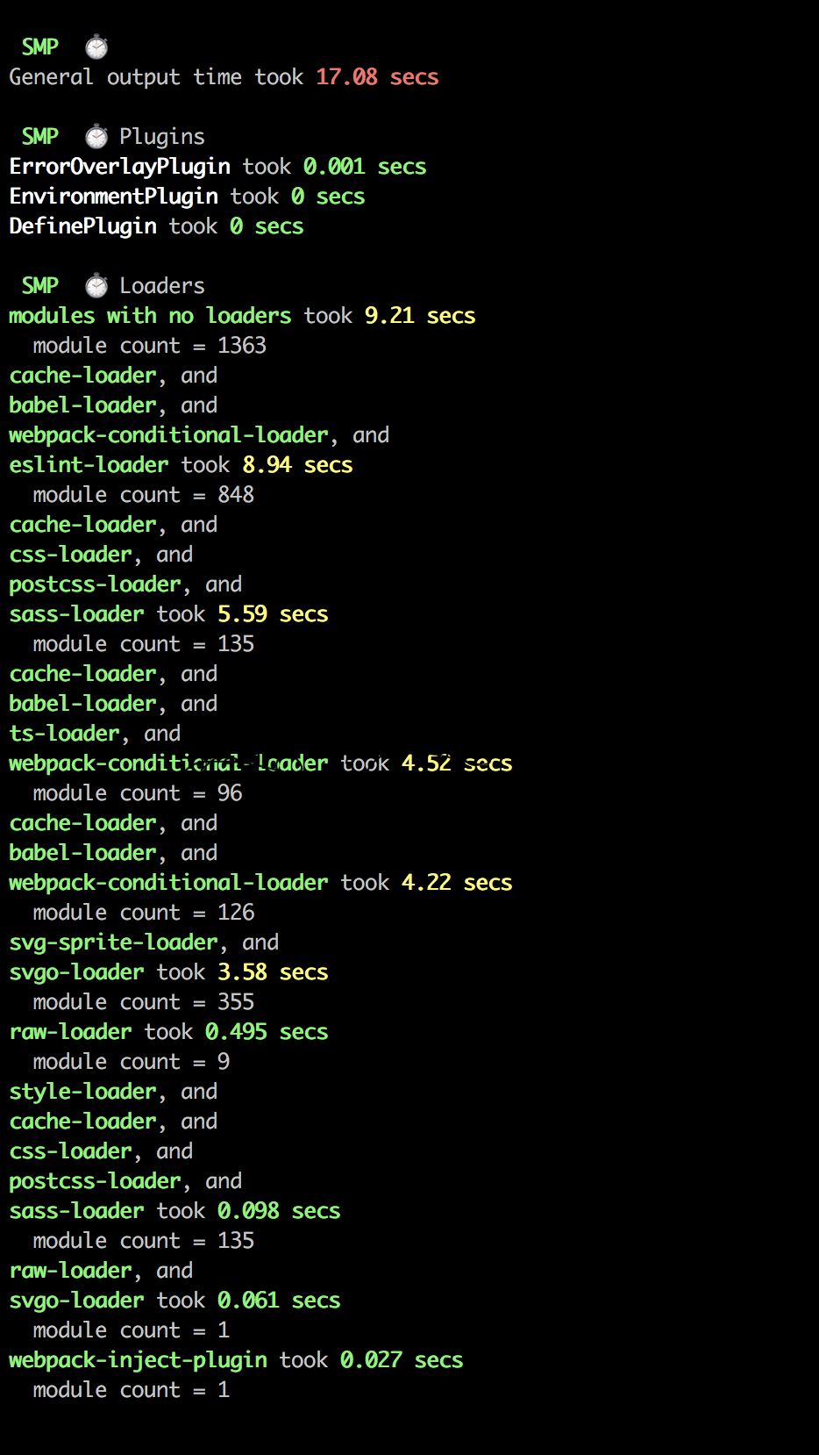Image resolution: width=819 pixels, height=1455 pixels.
Task: Click the ts-loader entry
Action: (64, 734)
